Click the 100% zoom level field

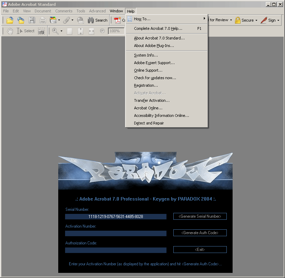(x=116, y=31)
